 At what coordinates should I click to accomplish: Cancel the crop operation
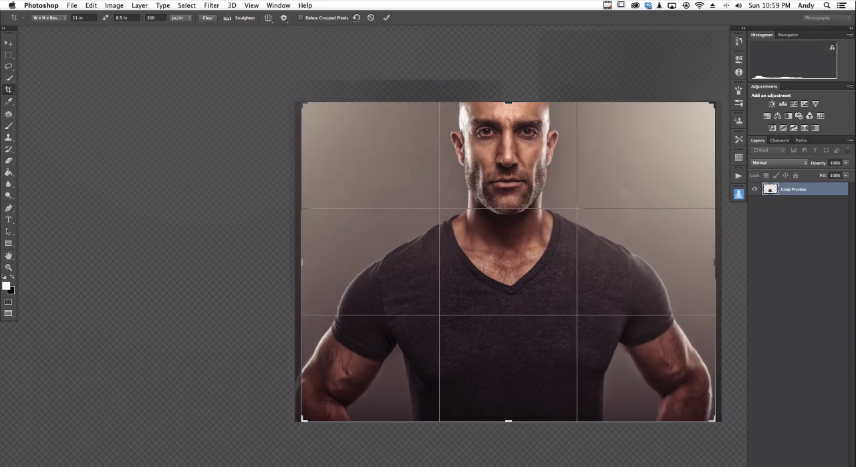(371, 18)
